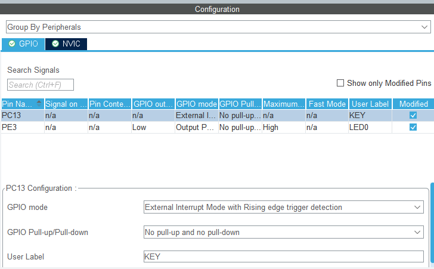Screen dimensions: 434x269
Task: Click the Output P... GPIO mode cell
Action: [x=197, y=128]
